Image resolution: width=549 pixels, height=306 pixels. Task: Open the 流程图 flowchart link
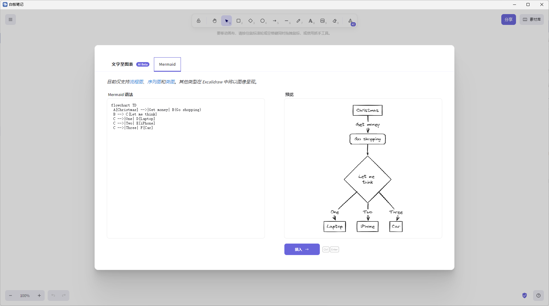[x=136, y=82]
